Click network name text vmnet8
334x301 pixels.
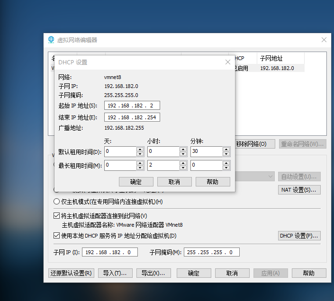pyautogui.click(x=112, y=77)
